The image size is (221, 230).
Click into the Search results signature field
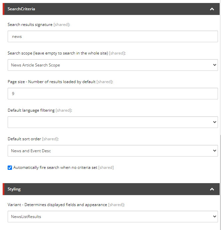(112, 37)
